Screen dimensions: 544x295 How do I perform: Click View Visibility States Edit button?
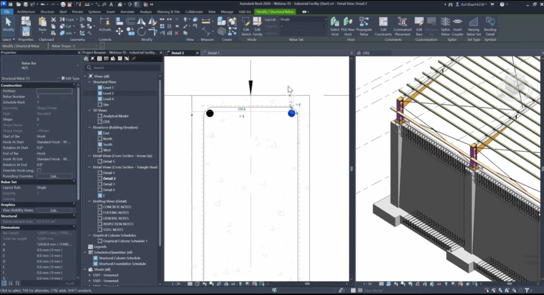[x=55, y=210]
